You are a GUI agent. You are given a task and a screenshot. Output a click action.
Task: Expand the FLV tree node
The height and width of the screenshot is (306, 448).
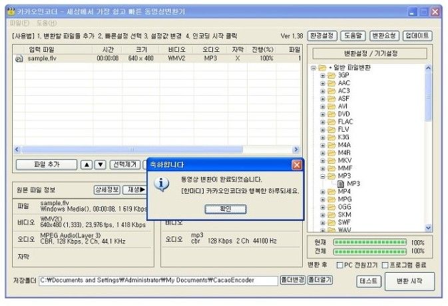pos(323,130)
